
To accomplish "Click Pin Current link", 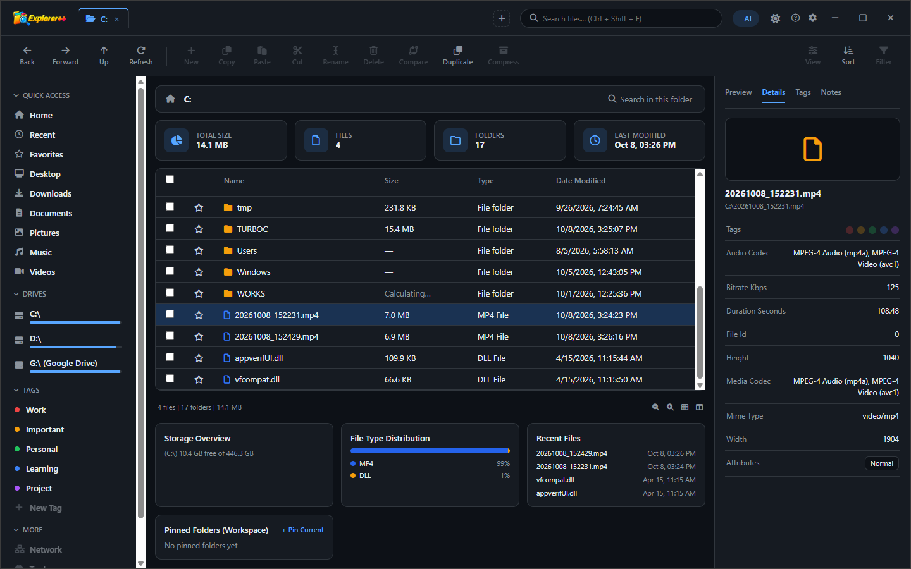I will pyautogui.click(x=303, y=530).
